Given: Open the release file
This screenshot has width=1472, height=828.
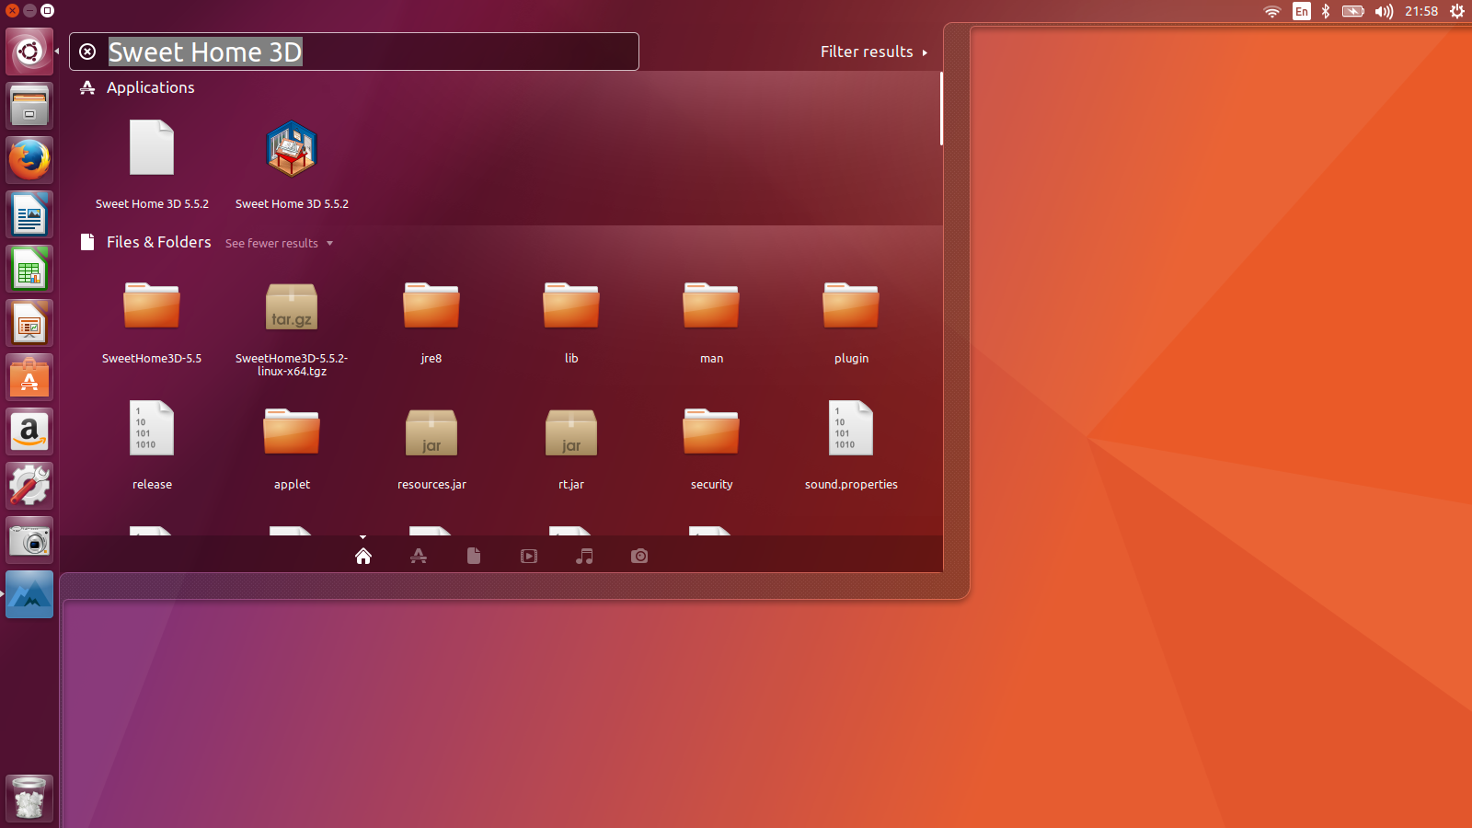Looking at the screenshot, I should click(x=152, y=446).
